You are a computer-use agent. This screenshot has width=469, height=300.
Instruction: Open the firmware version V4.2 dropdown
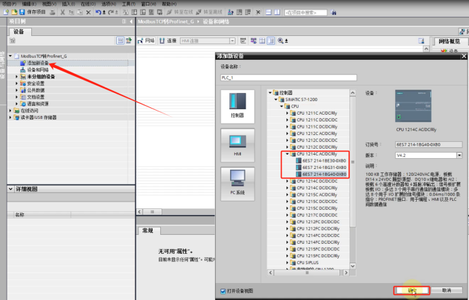[459, 155]
